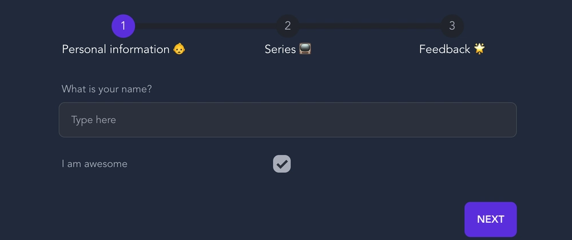The width and height of the screenshot is (572, 240).
Task: Click the "Type here" placeholder text
Action: tap(93, 120)
